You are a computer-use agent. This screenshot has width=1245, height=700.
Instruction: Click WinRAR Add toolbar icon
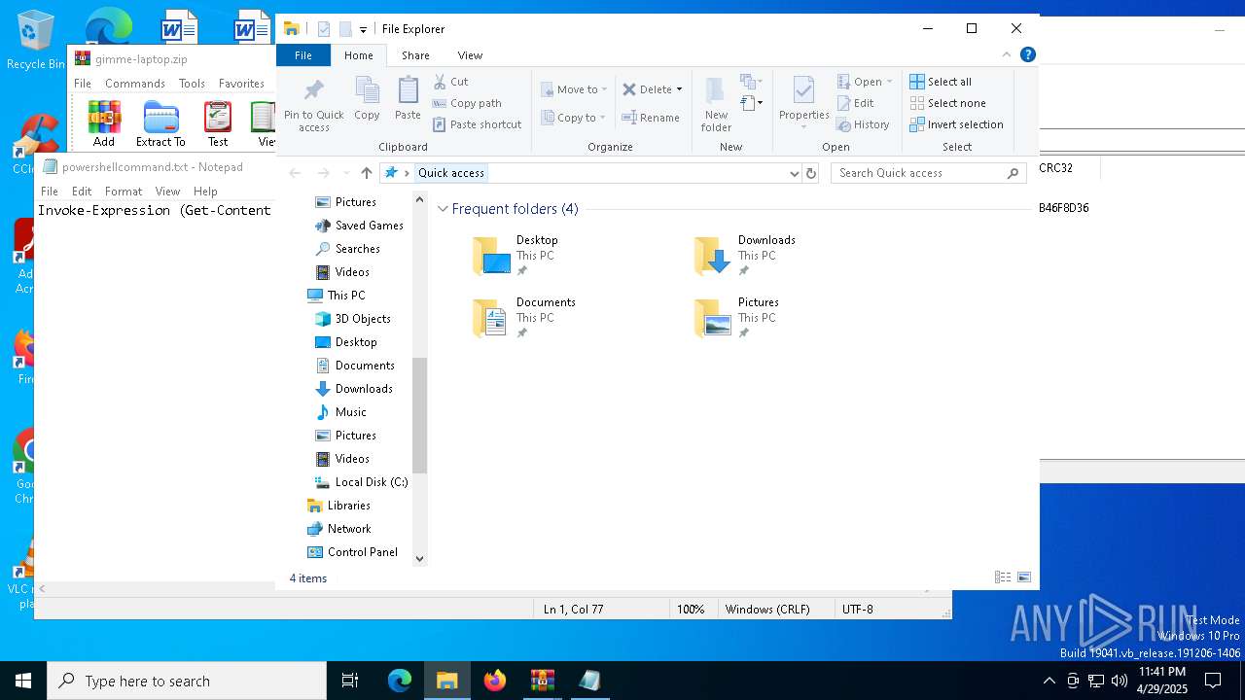[x=104, y=123]
